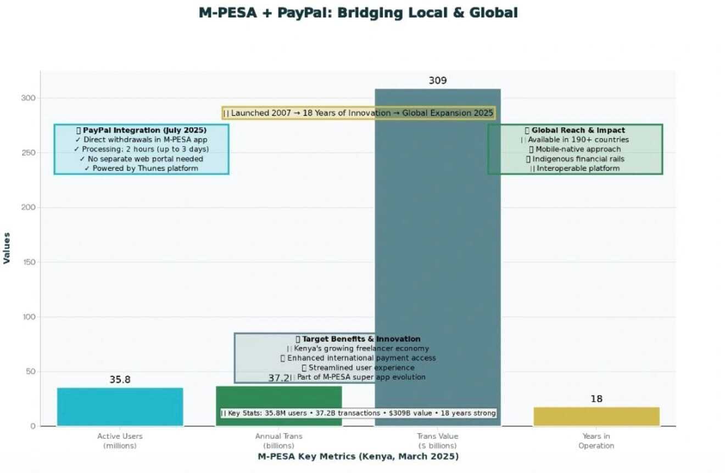Click the chart title "M-PESA + PayPal: Bridging Local & Global"
The image size is (725, 473).
click(358, 13)
